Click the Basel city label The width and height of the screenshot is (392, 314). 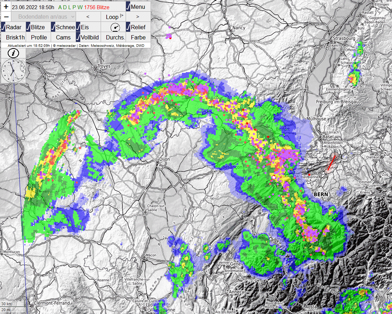pos(328,137)
